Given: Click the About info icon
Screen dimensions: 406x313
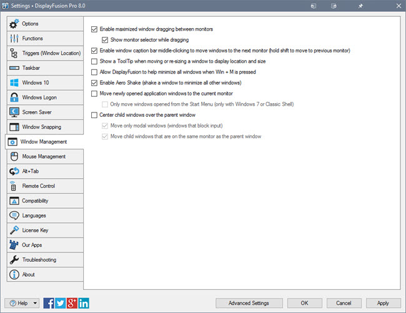Looking at the screenshot, I should click(x=14, y=274).
